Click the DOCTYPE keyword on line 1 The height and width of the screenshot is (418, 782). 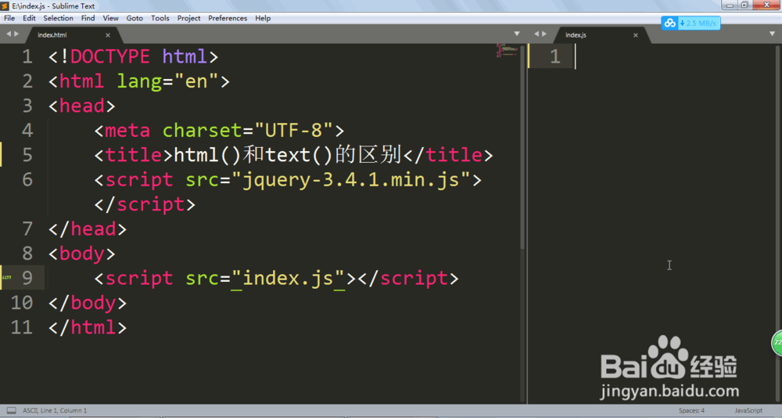click(109, 56)
